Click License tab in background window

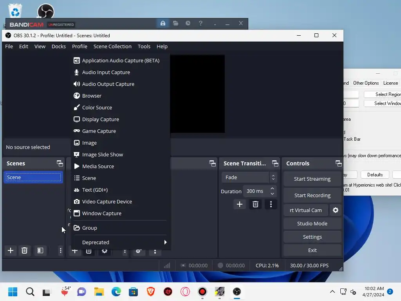390,83
